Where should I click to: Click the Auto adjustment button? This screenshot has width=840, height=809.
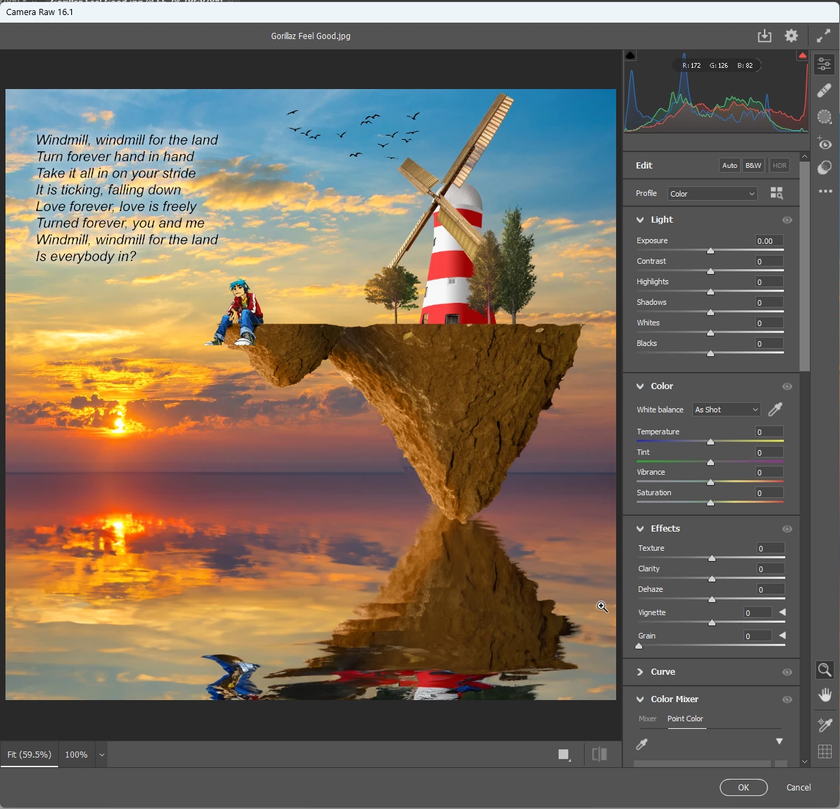(730, 165)
